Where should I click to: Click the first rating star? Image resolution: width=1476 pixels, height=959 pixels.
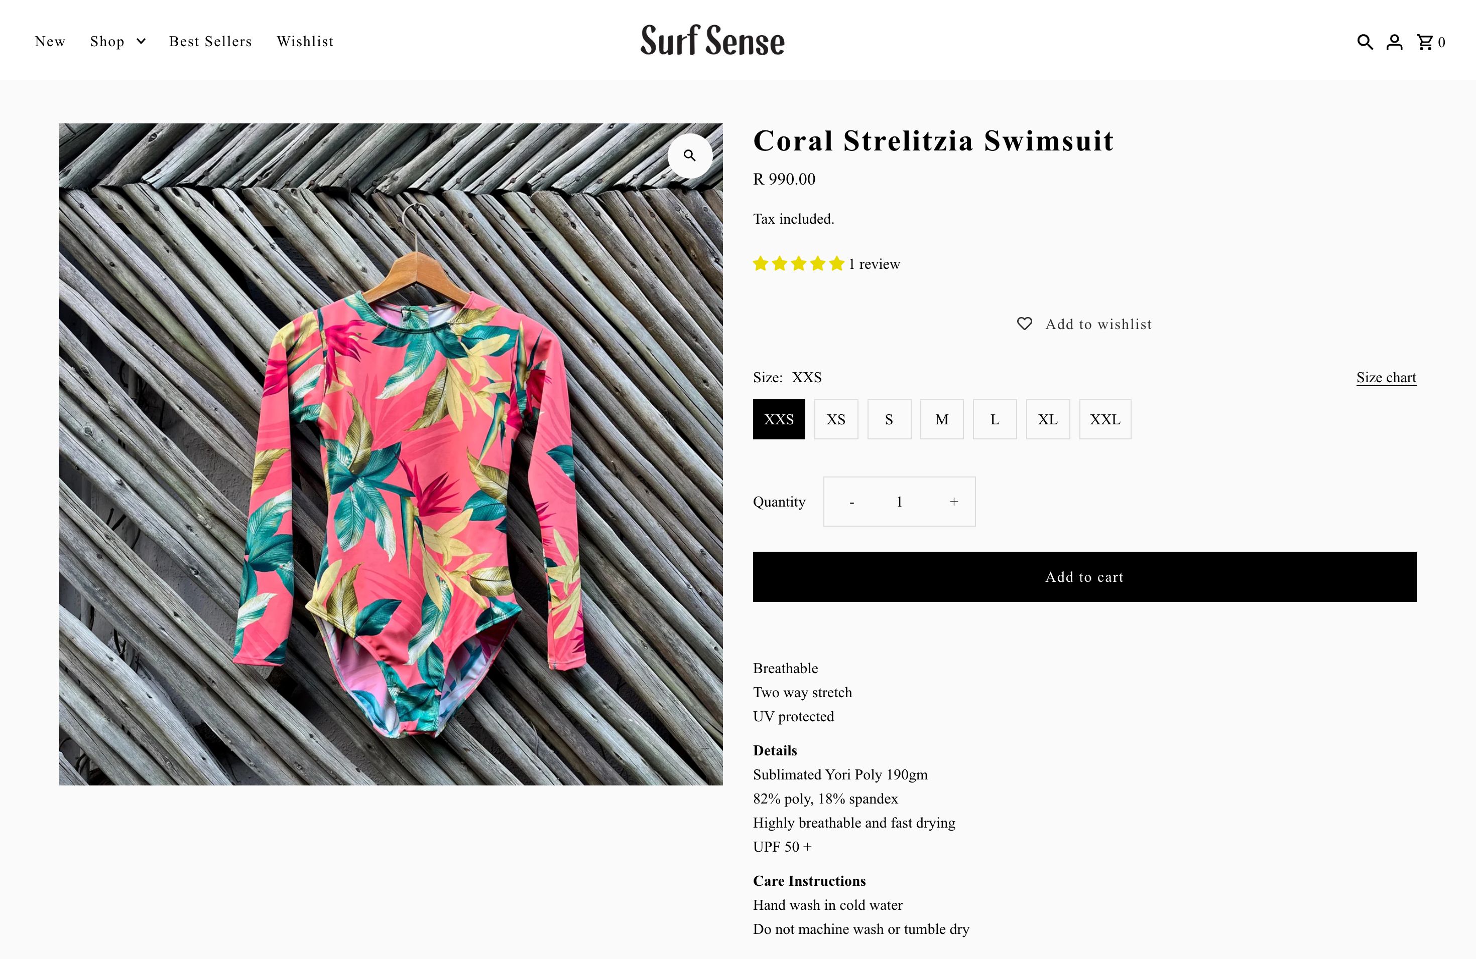[761, 263]
